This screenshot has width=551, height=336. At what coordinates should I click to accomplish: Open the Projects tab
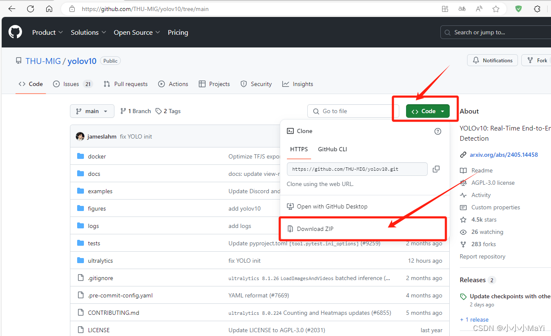click(x=214, y=84)
